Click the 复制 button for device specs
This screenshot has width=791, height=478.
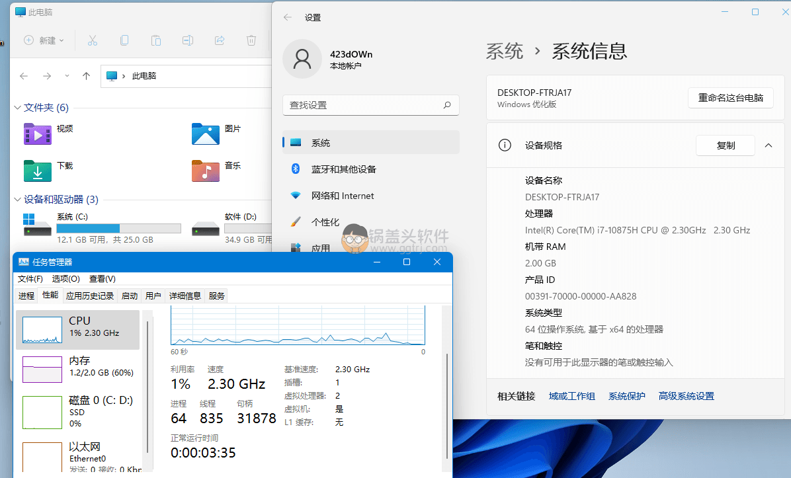click(x=726, y=145)
